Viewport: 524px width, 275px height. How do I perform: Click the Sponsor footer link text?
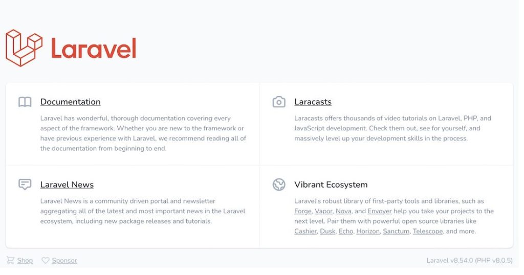pyautogui.click(x=64, y=260)
